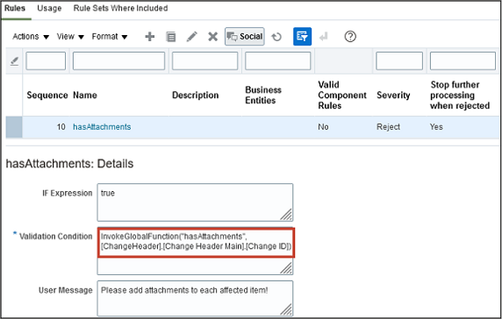Open Rule Sets Where Included tab
The width and height of the screenshot is (502, 319).
click(120, 8)
